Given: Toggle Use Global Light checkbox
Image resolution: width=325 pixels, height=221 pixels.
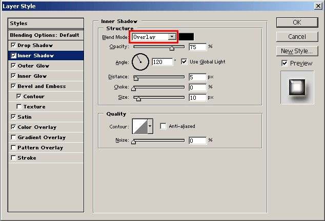Looking at the screenshot, I should pos(185,62).
